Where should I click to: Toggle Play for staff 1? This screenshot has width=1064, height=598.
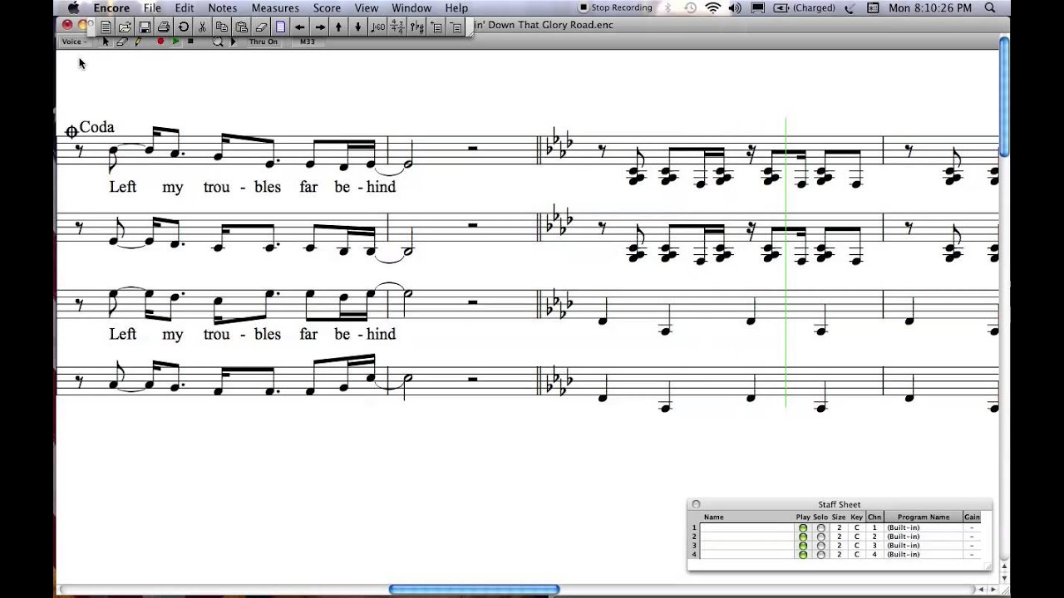(x=803, y=528)
